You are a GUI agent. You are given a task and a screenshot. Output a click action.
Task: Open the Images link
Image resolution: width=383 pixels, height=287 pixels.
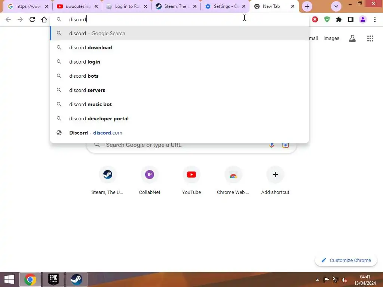[x=331, y=38]
